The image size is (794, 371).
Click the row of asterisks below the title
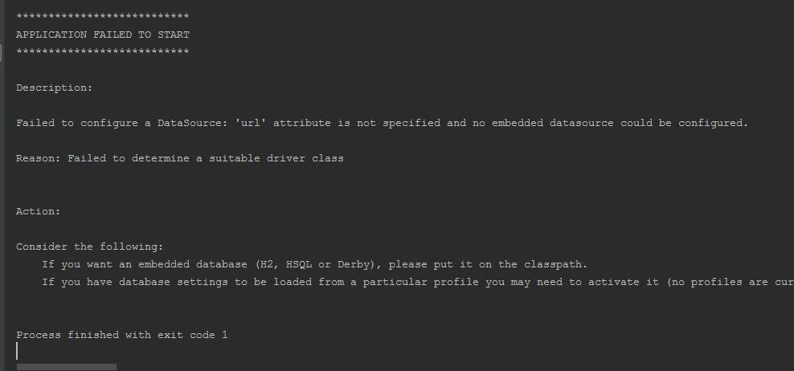(x=103, y=52)
